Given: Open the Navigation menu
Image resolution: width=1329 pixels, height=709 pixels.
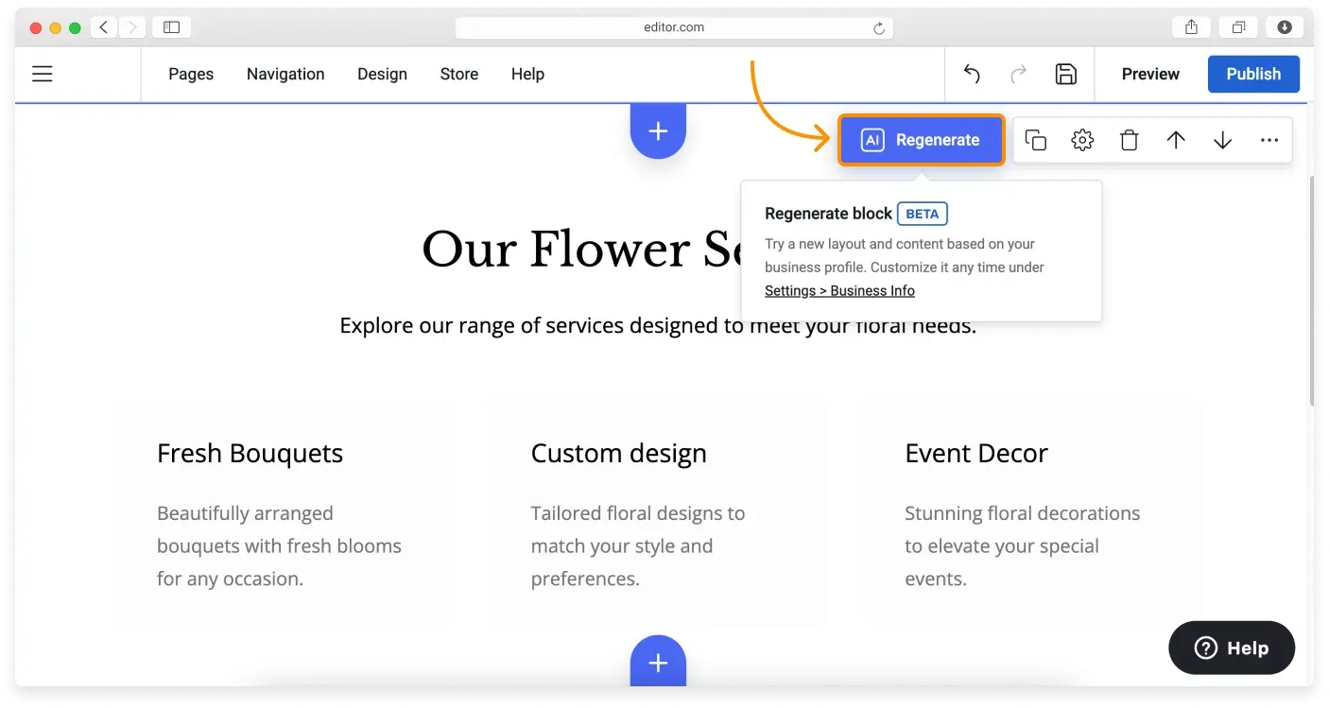Looking at the screenshot, I should point(285,74).
